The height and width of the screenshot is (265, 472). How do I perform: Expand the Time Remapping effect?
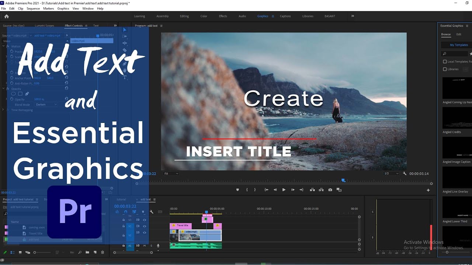[x=3, y=110]
